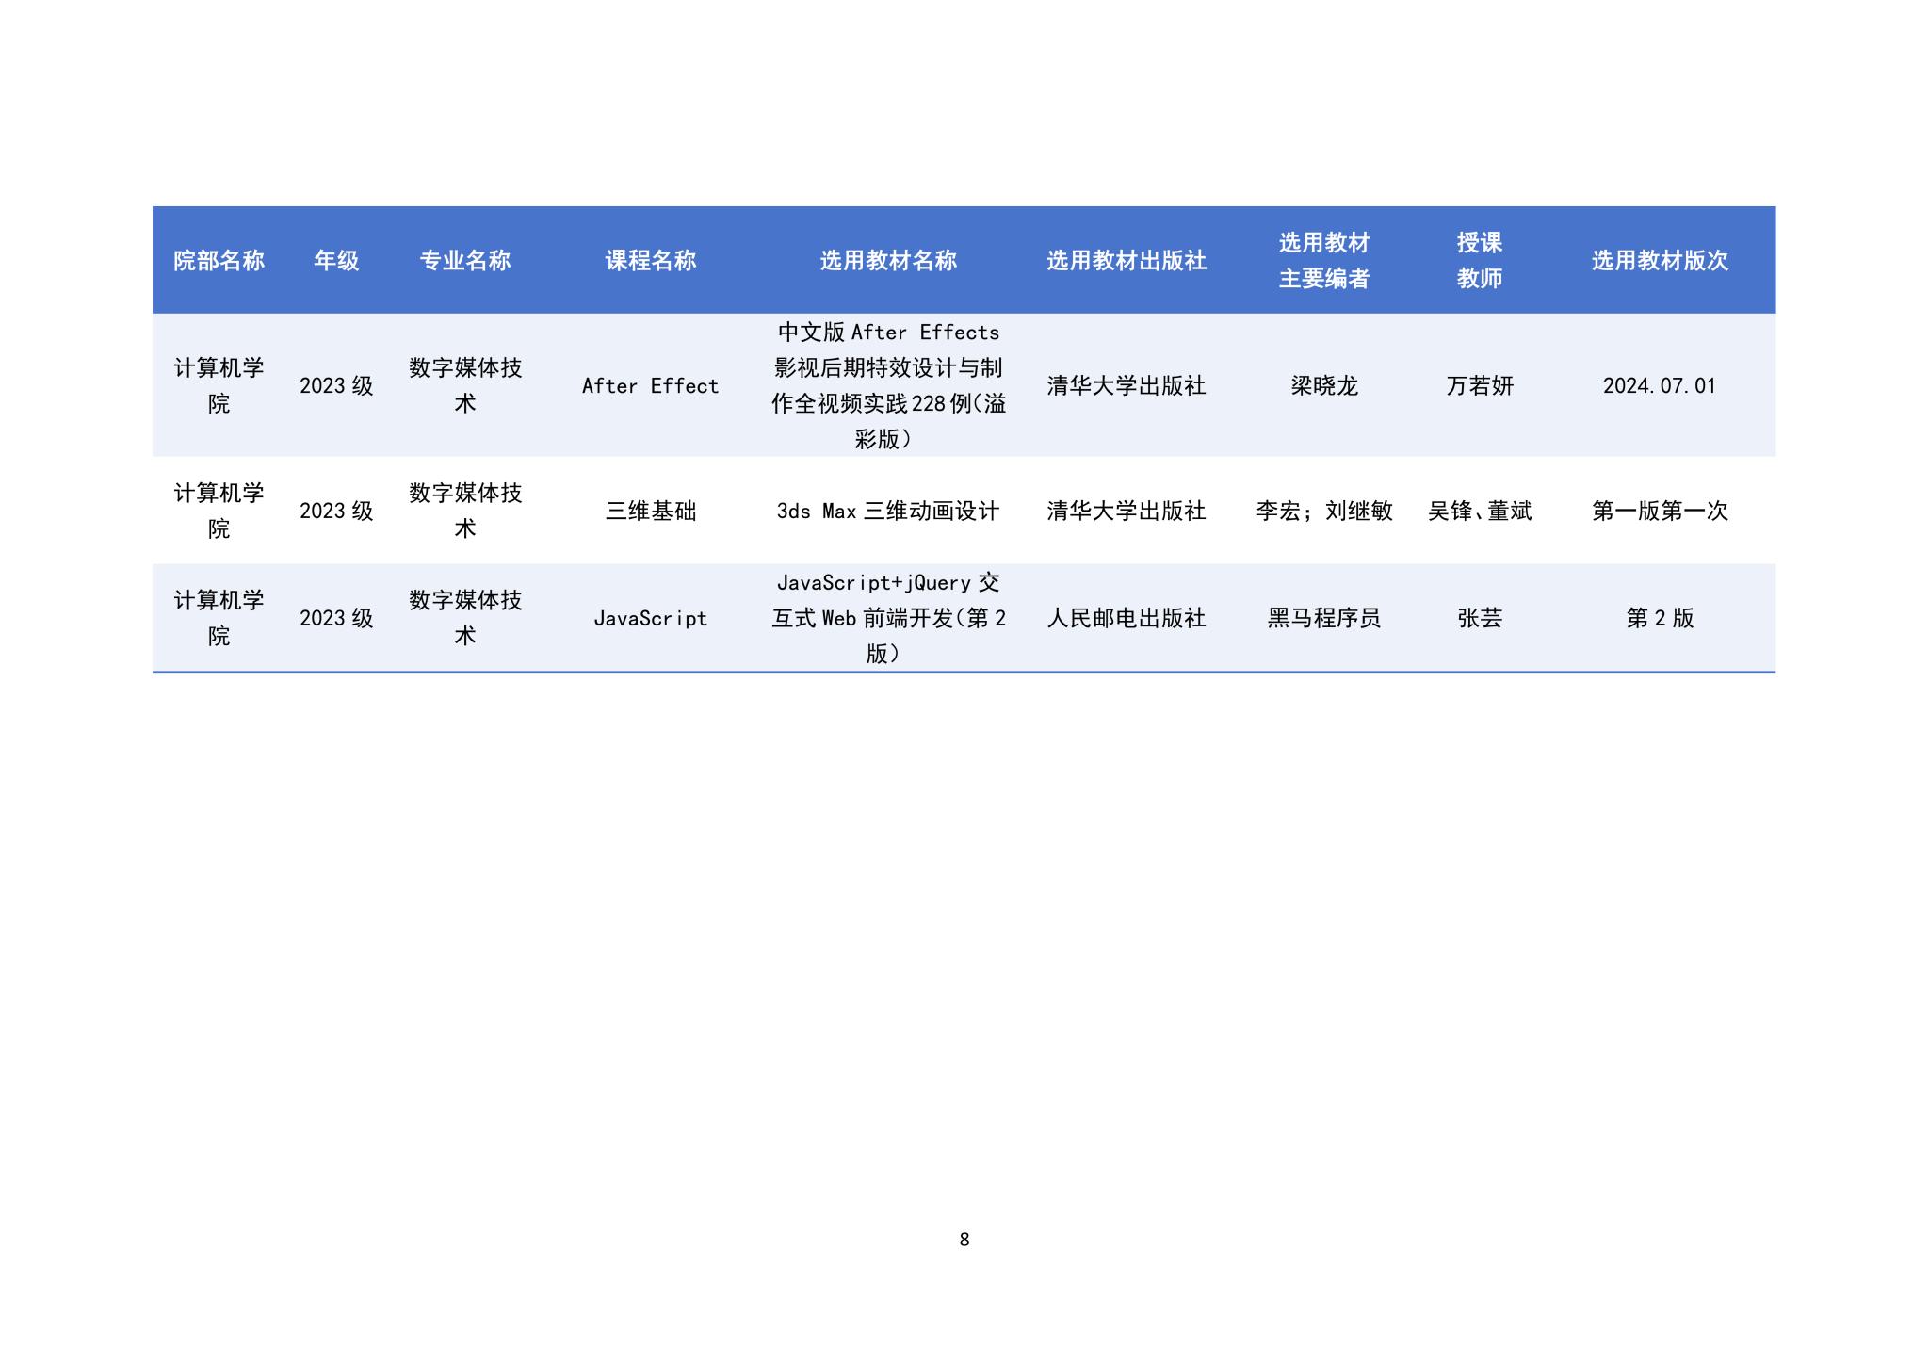
Task: Select 2023 级 in the After Effect row
Action: pyautogui.click(x=336, y=386)
